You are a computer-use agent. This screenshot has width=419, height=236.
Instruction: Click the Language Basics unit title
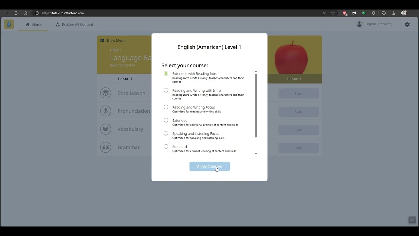(131, 58)
